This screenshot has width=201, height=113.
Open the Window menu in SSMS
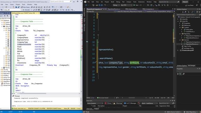[x=30, y=4]
